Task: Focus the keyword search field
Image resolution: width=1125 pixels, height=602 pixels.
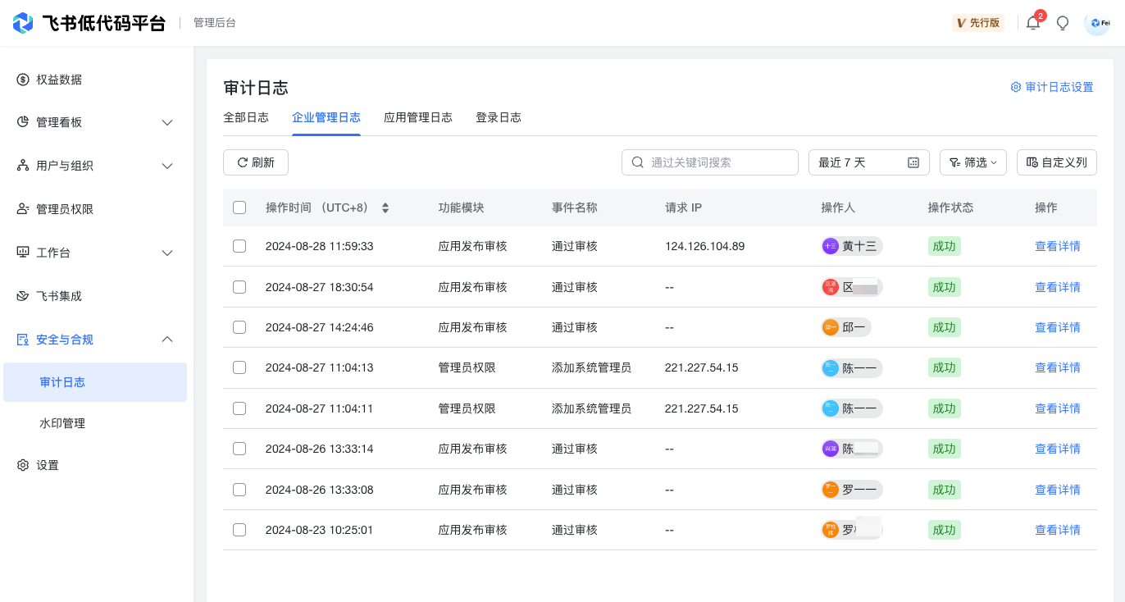Action: pyautogui.click(x=710, y=162)
